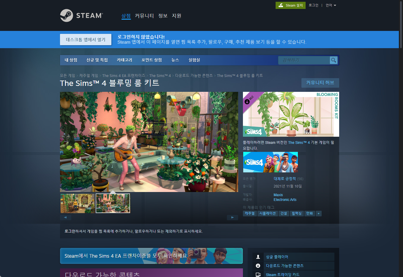Open the 언어 language dropdown
The width and height of the screenshot is (403, 277).
tap(331, 5)
